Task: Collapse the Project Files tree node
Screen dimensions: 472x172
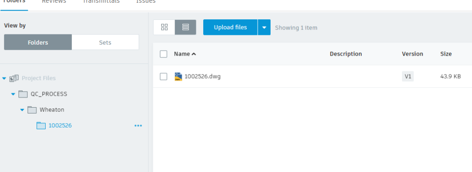Action: (x=4, y=78)
